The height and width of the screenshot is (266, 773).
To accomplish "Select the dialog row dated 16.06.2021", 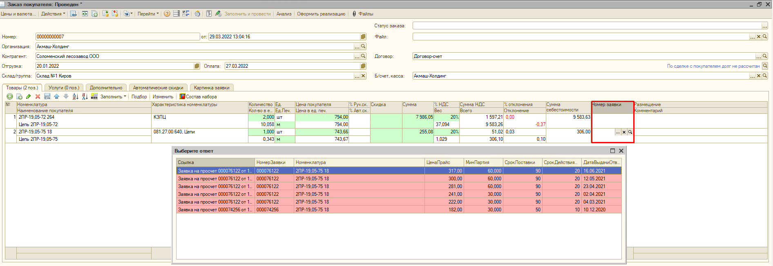I will point(399,171).
